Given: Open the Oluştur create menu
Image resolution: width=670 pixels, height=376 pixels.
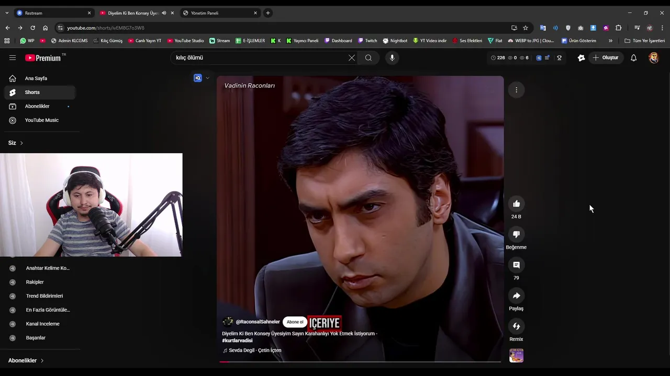Looking at the screenshot, I should 606,58.
